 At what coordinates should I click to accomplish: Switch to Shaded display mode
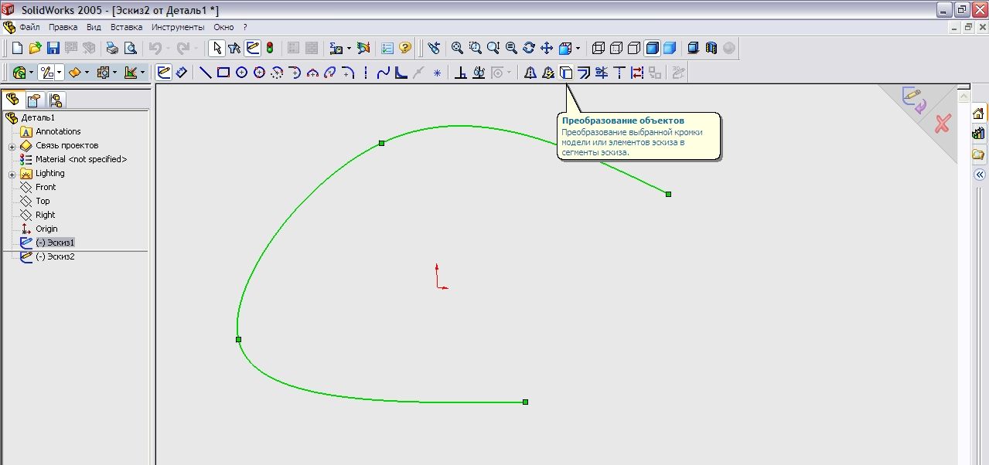tap(670, 48)
